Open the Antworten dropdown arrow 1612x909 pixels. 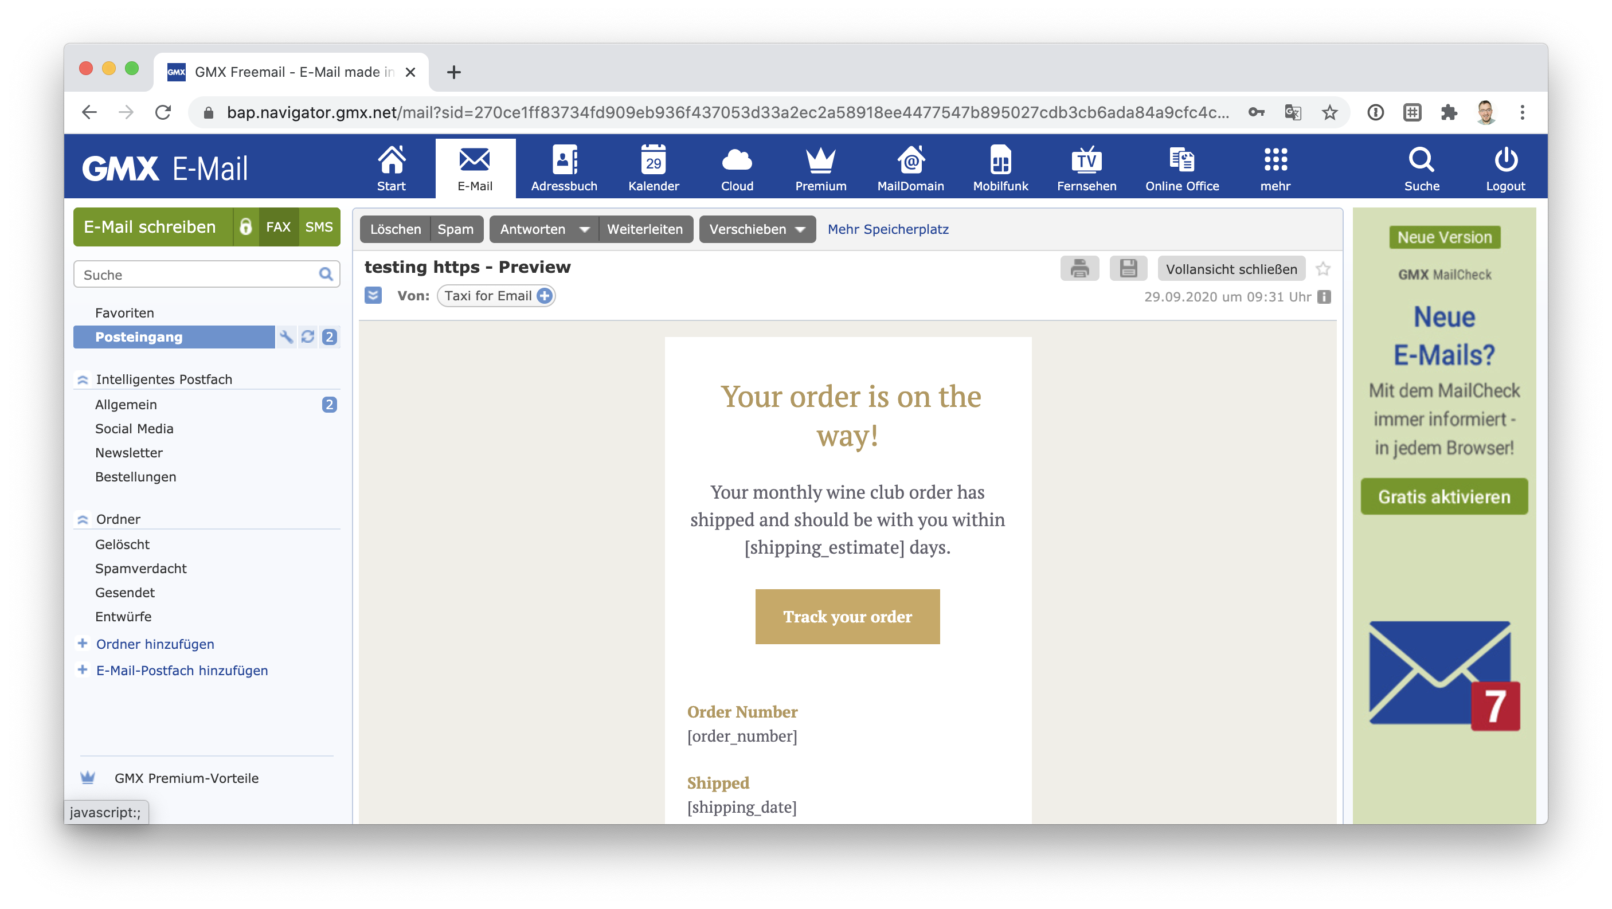(x=584, y=229)
